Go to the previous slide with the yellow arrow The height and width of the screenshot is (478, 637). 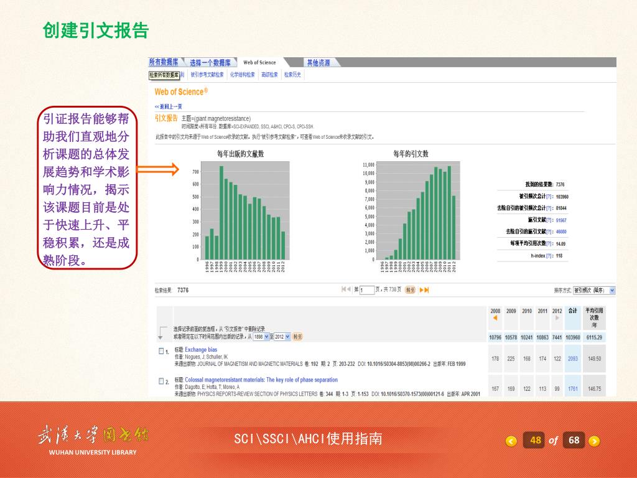[x=511, y=441]
